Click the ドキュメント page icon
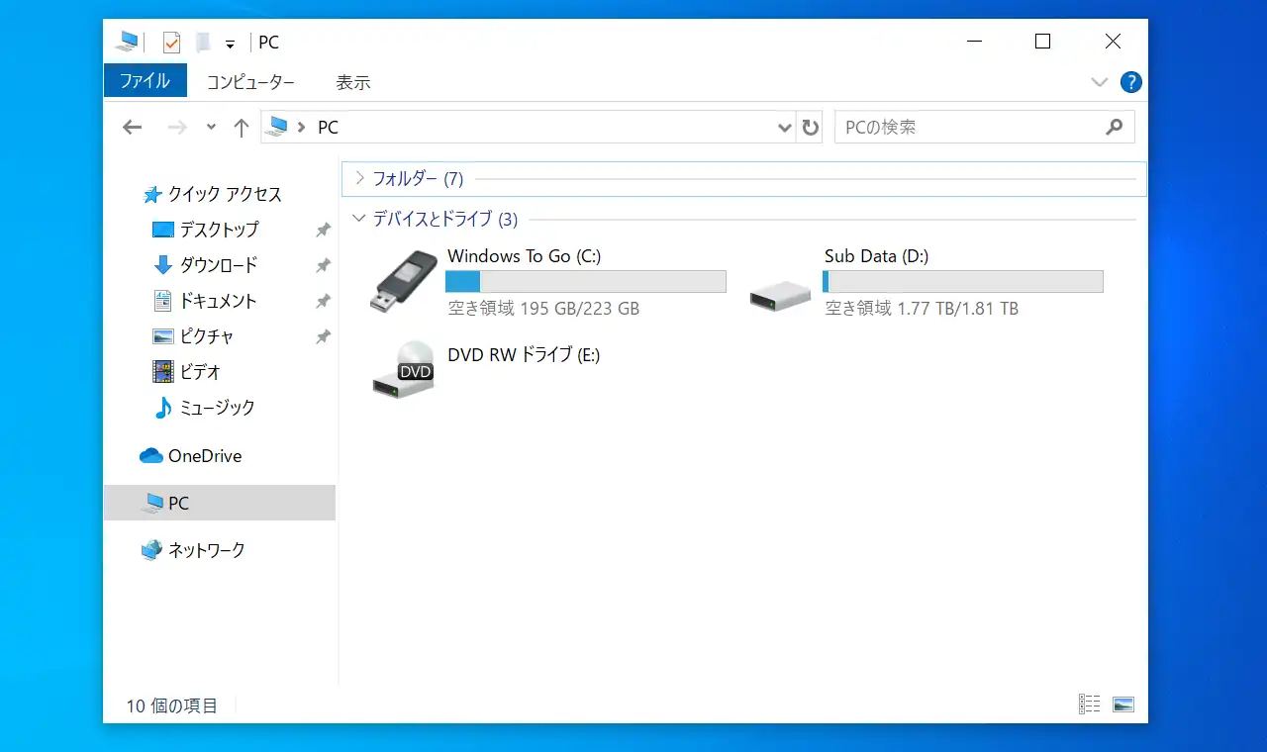This screenshot has height=752, width=1267. click(x=163, y=301)
